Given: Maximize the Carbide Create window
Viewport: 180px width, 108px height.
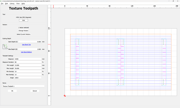Looking at the screenshot, I should (x=173, y=1).
